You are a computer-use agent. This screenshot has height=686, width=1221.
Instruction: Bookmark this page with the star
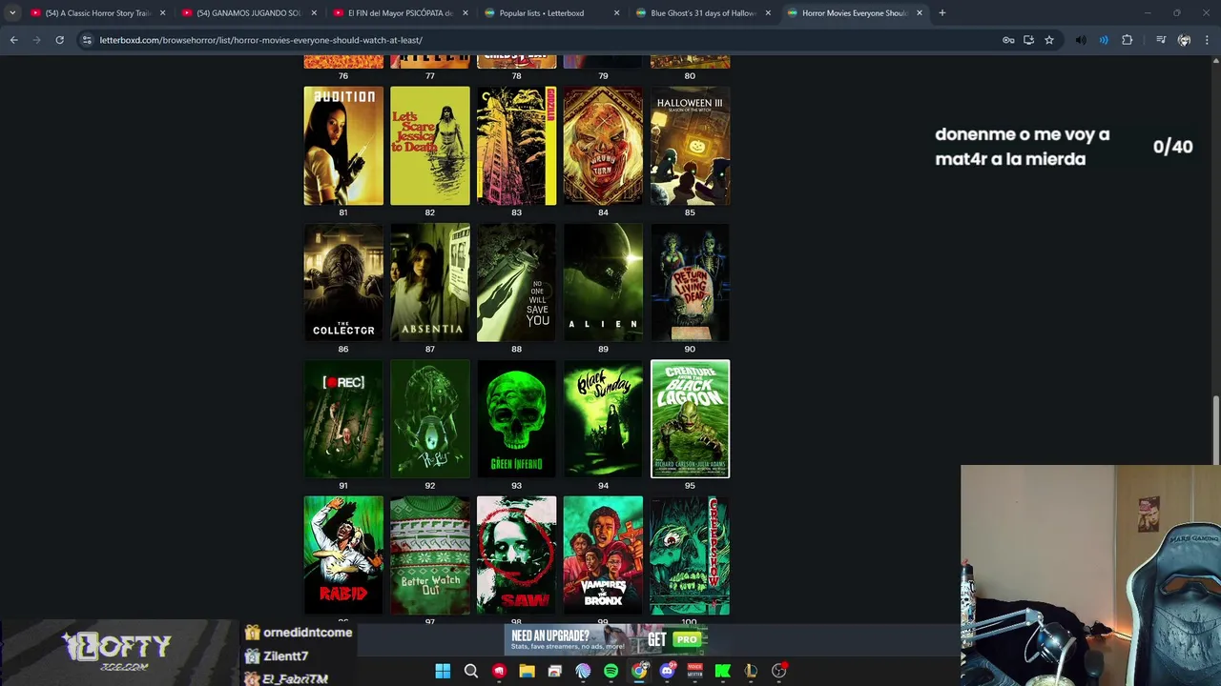pyautogui.click(x=1049, y=40)
